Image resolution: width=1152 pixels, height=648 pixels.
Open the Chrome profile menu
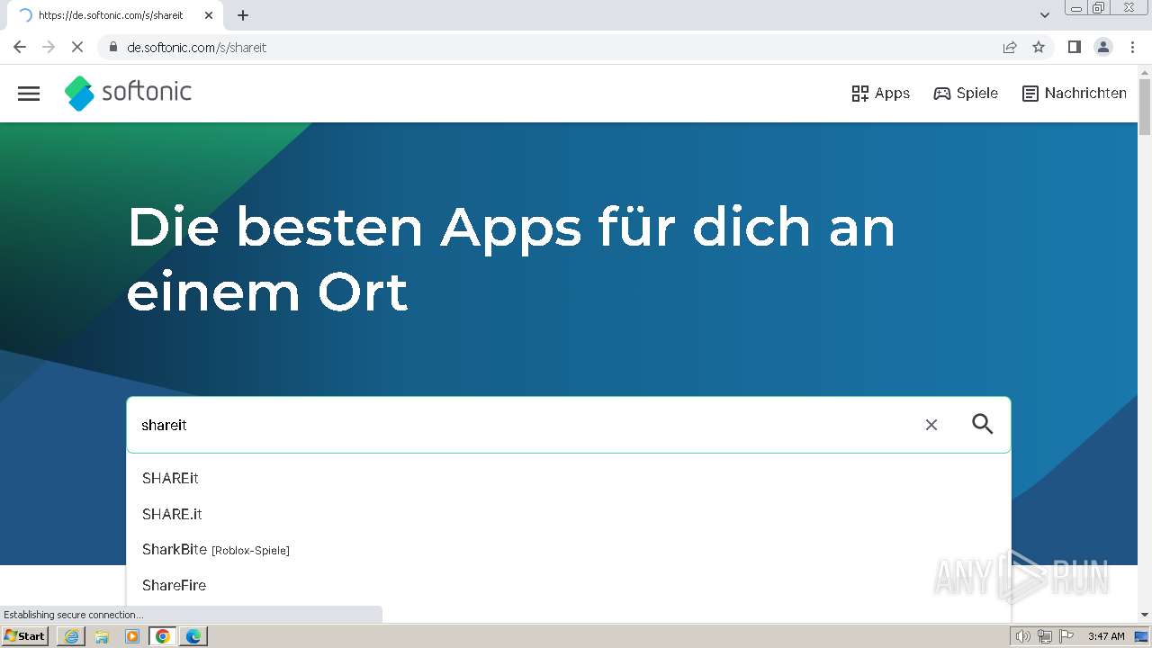click(x=1103, y=47)
